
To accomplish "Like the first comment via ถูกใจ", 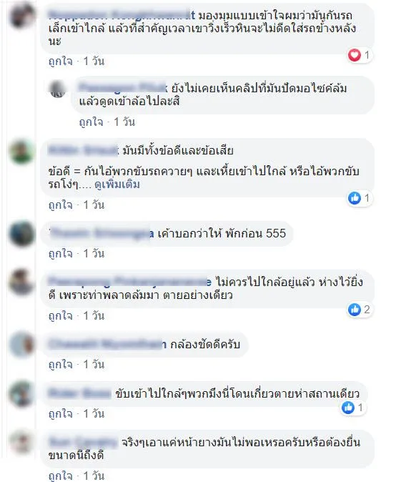I will tap(61, 62).
